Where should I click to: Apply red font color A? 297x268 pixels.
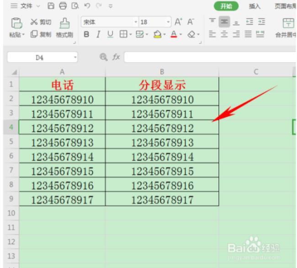tap(174, 34)
